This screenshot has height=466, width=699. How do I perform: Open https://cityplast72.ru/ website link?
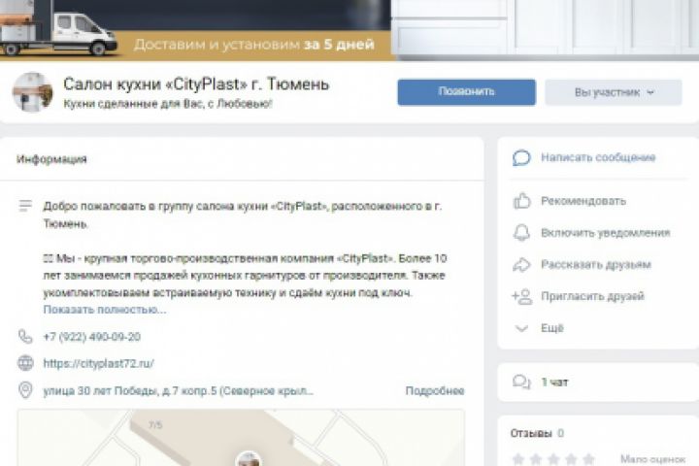click(98, 363)
